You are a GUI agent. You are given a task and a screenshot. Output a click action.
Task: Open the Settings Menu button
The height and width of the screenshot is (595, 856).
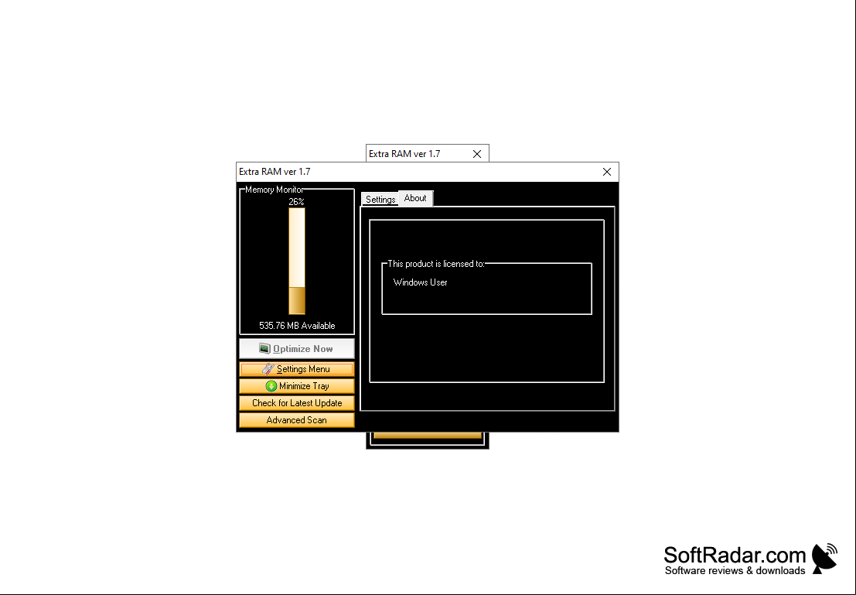[296, 369]
